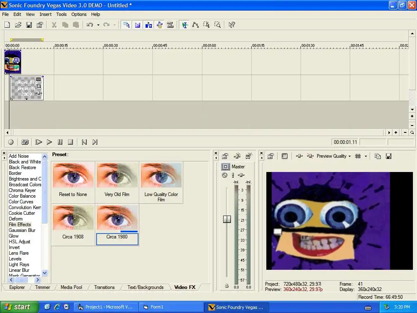
Task: Toggle Loop Playback button
Action: pyautogui.click(x=25, y=142)
